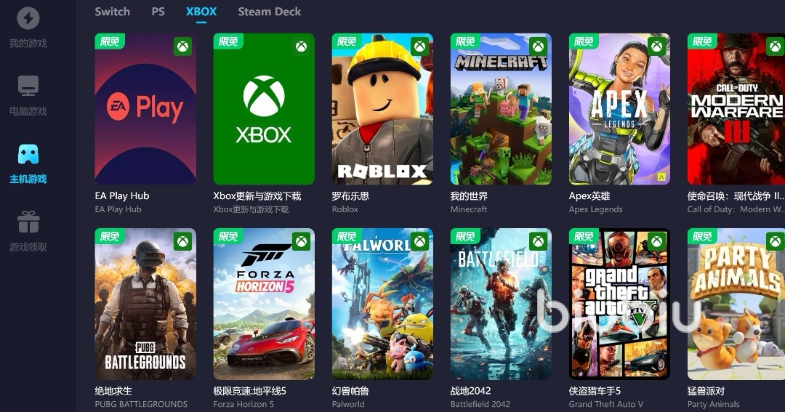Click the Xbox badge on Minecraft cover
This screenshot has width=785, height=412.
pos(538,47)
